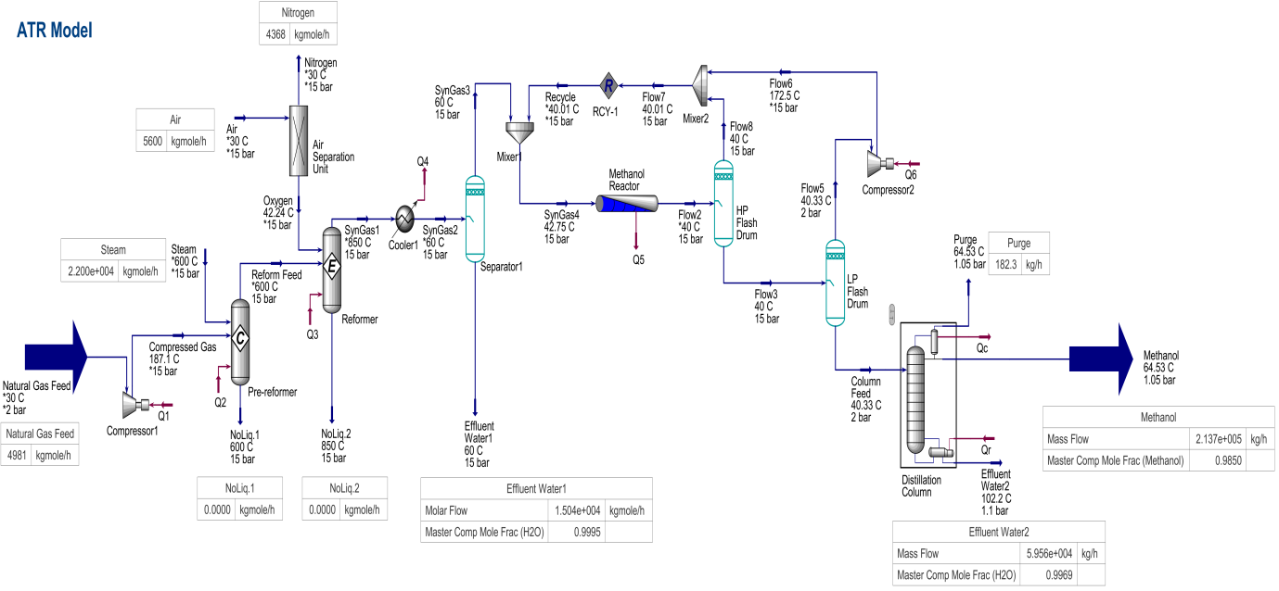Select the Pre-reformer vessel

coord(240,341)
